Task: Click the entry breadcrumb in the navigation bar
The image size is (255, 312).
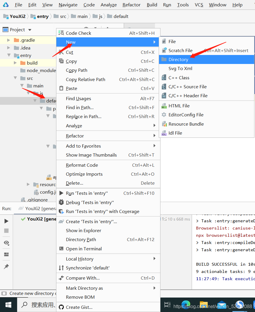Action: [42, 16]
